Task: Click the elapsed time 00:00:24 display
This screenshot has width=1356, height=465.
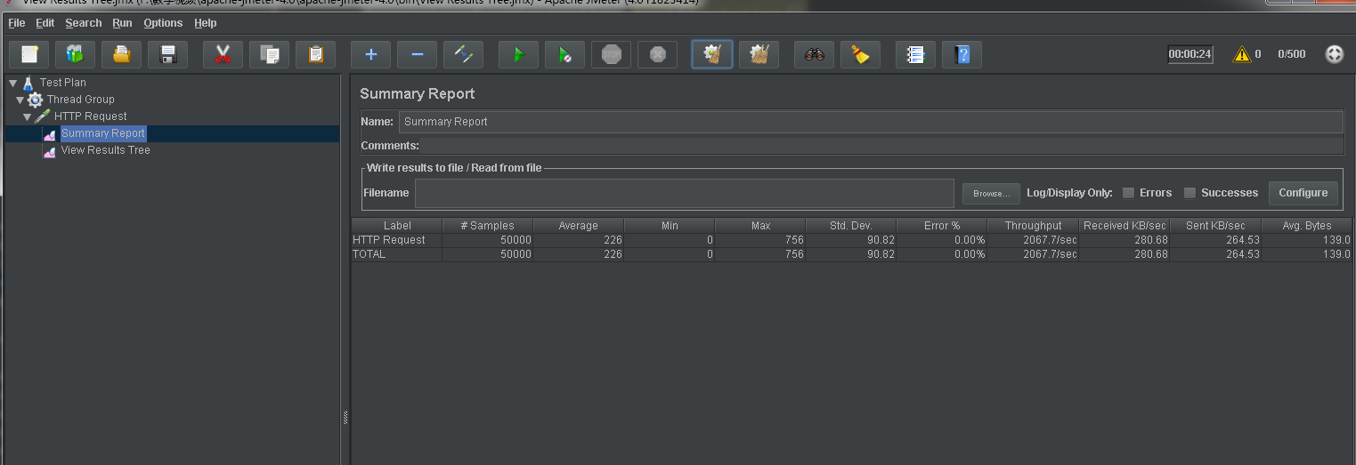Action: (1190, 54)
